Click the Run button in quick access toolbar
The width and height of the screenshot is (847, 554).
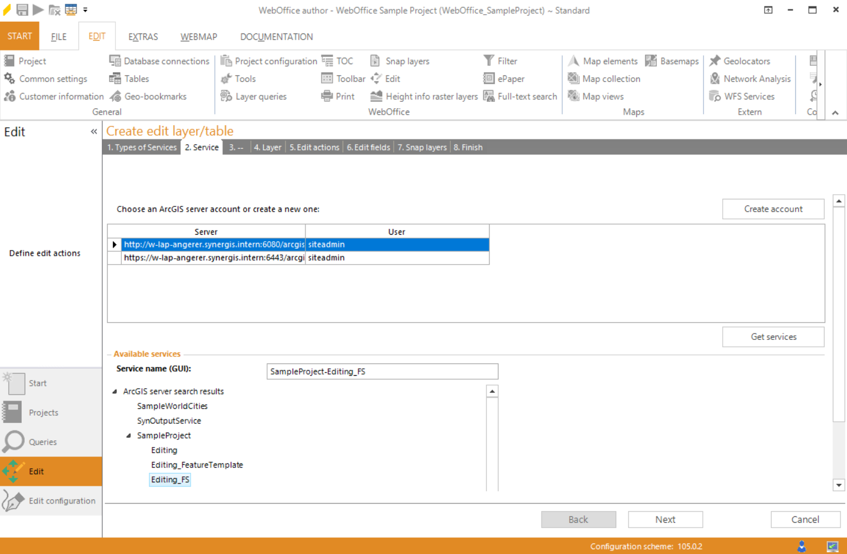37,9
